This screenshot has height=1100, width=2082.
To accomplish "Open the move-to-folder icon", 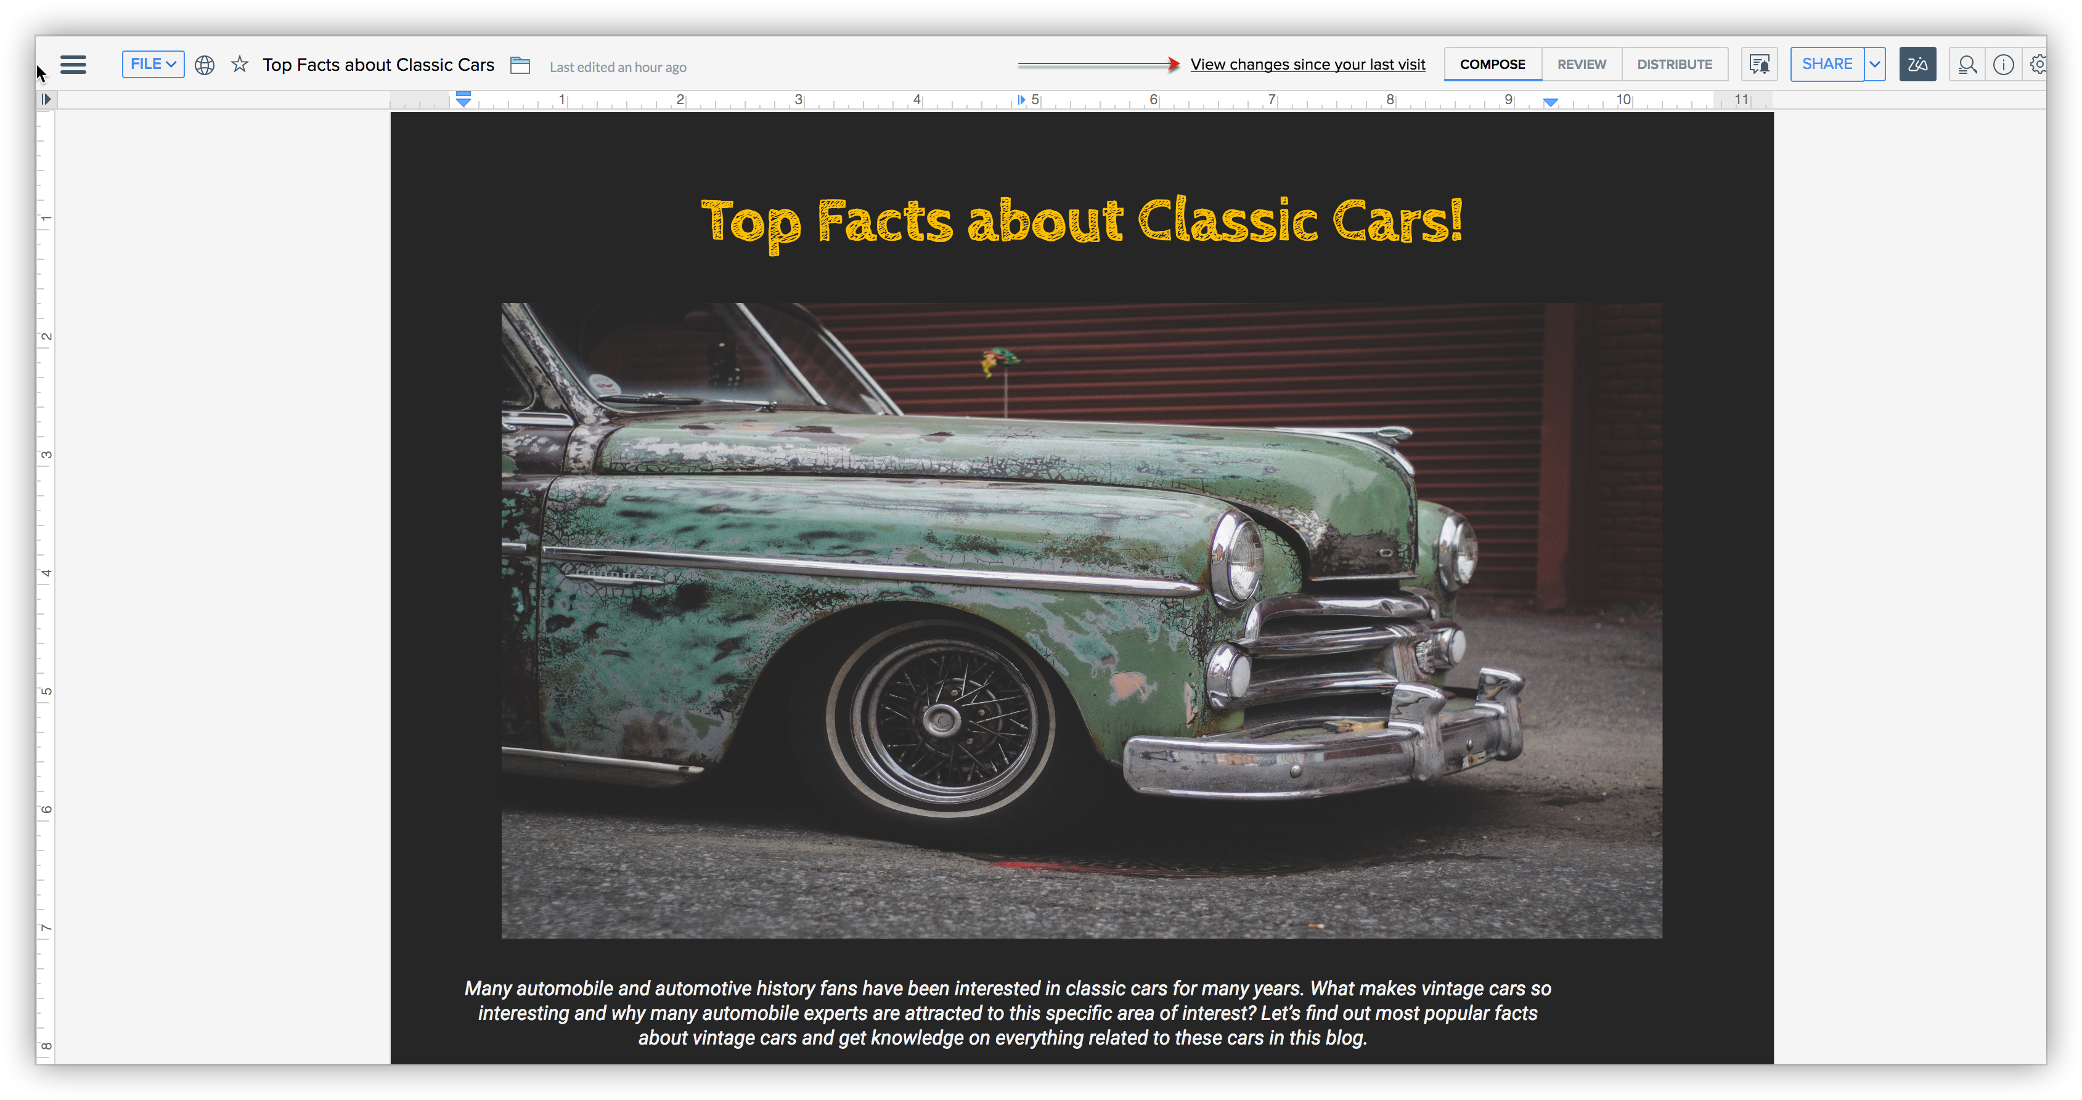I will coord(520,65).
